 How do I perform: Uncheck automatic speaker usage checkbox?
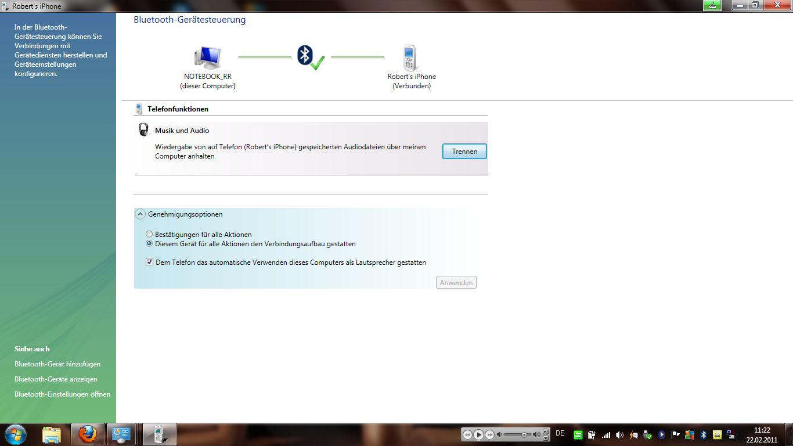click(x=150, y=262)
